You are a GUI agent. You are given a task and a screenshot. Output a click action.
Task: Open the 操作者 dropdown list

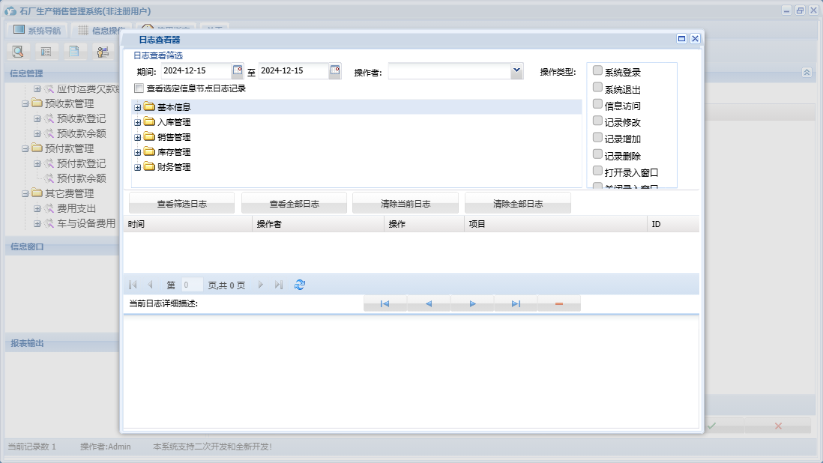tap(516, 70)
